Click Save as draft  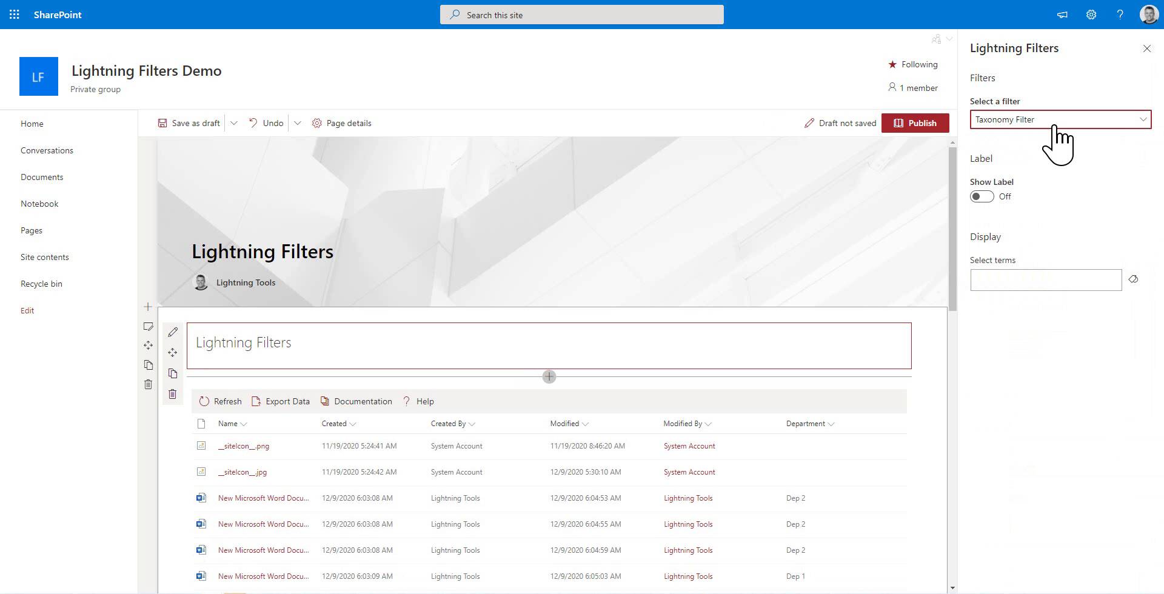(x=189, y=123)
